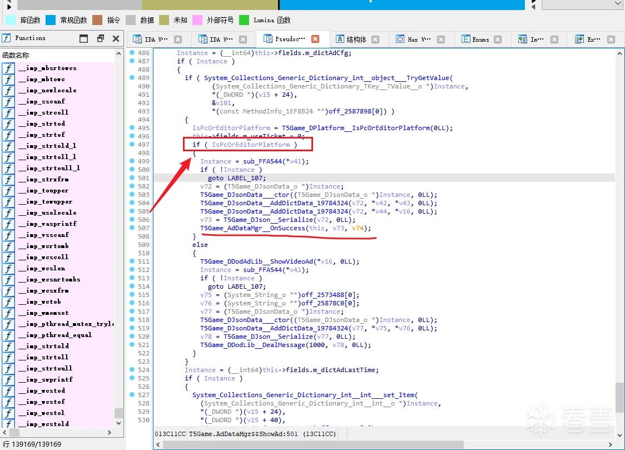The width and height of the screenshot is (625, 450).
Task: Click the Functions list up arrow
Action: (x=118, y=53)
